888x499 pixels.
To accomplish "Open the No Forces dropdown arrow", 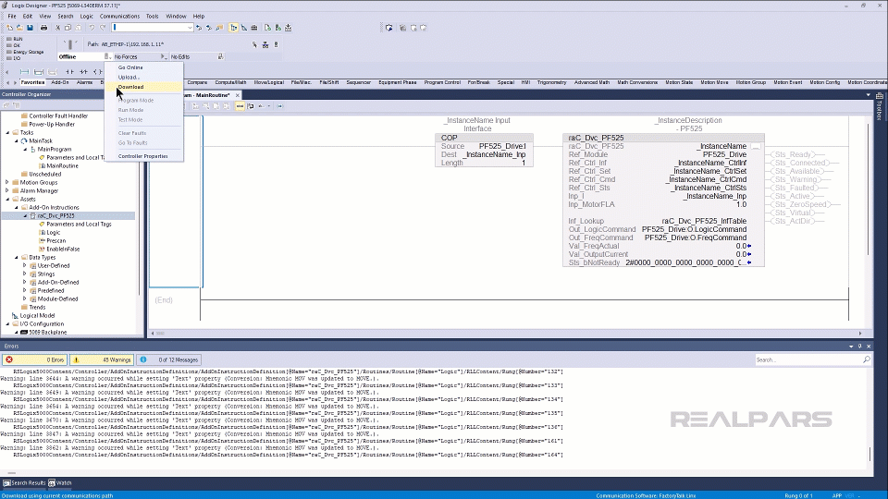I will [163, 56].
